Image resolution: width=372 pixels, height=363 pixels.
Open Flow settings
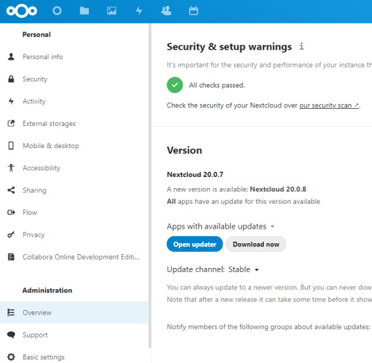pyautogui.click(x=74, y=212)
